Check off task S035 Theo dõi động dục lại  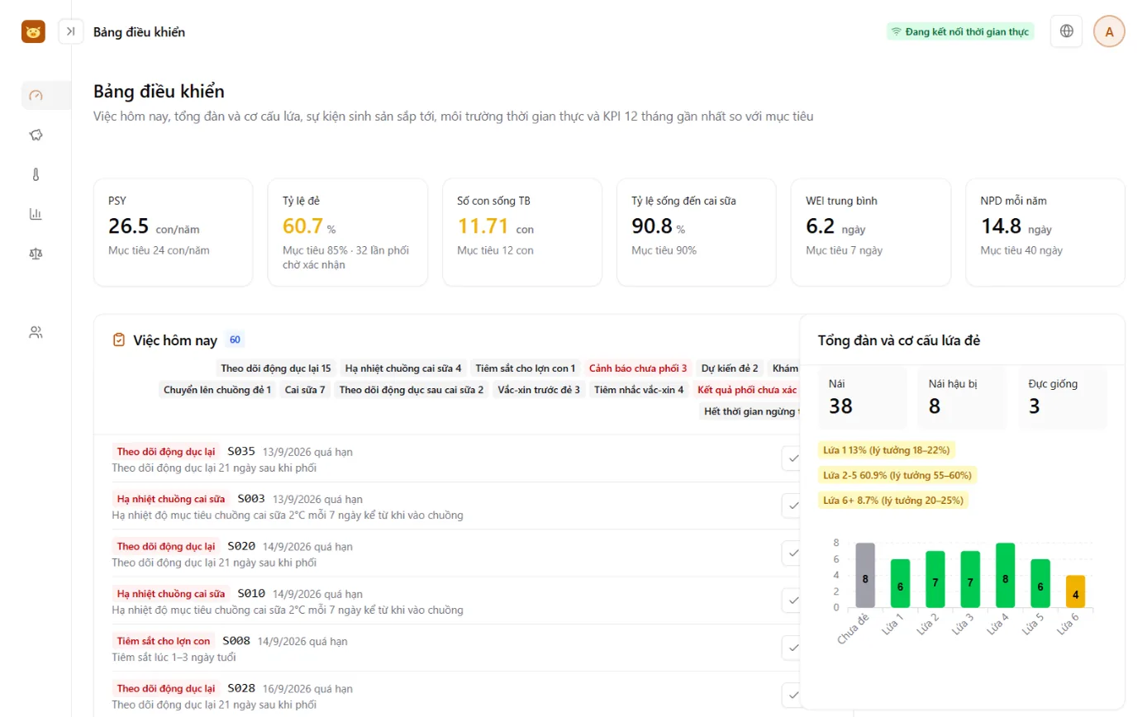[792, 458]
